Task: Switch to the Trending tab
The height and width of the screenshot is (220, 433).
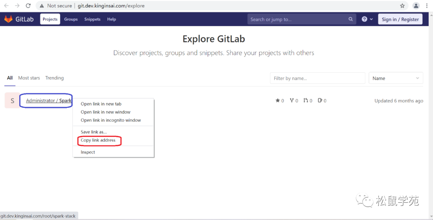Action: pyautogui.click(x=55, y=78)
